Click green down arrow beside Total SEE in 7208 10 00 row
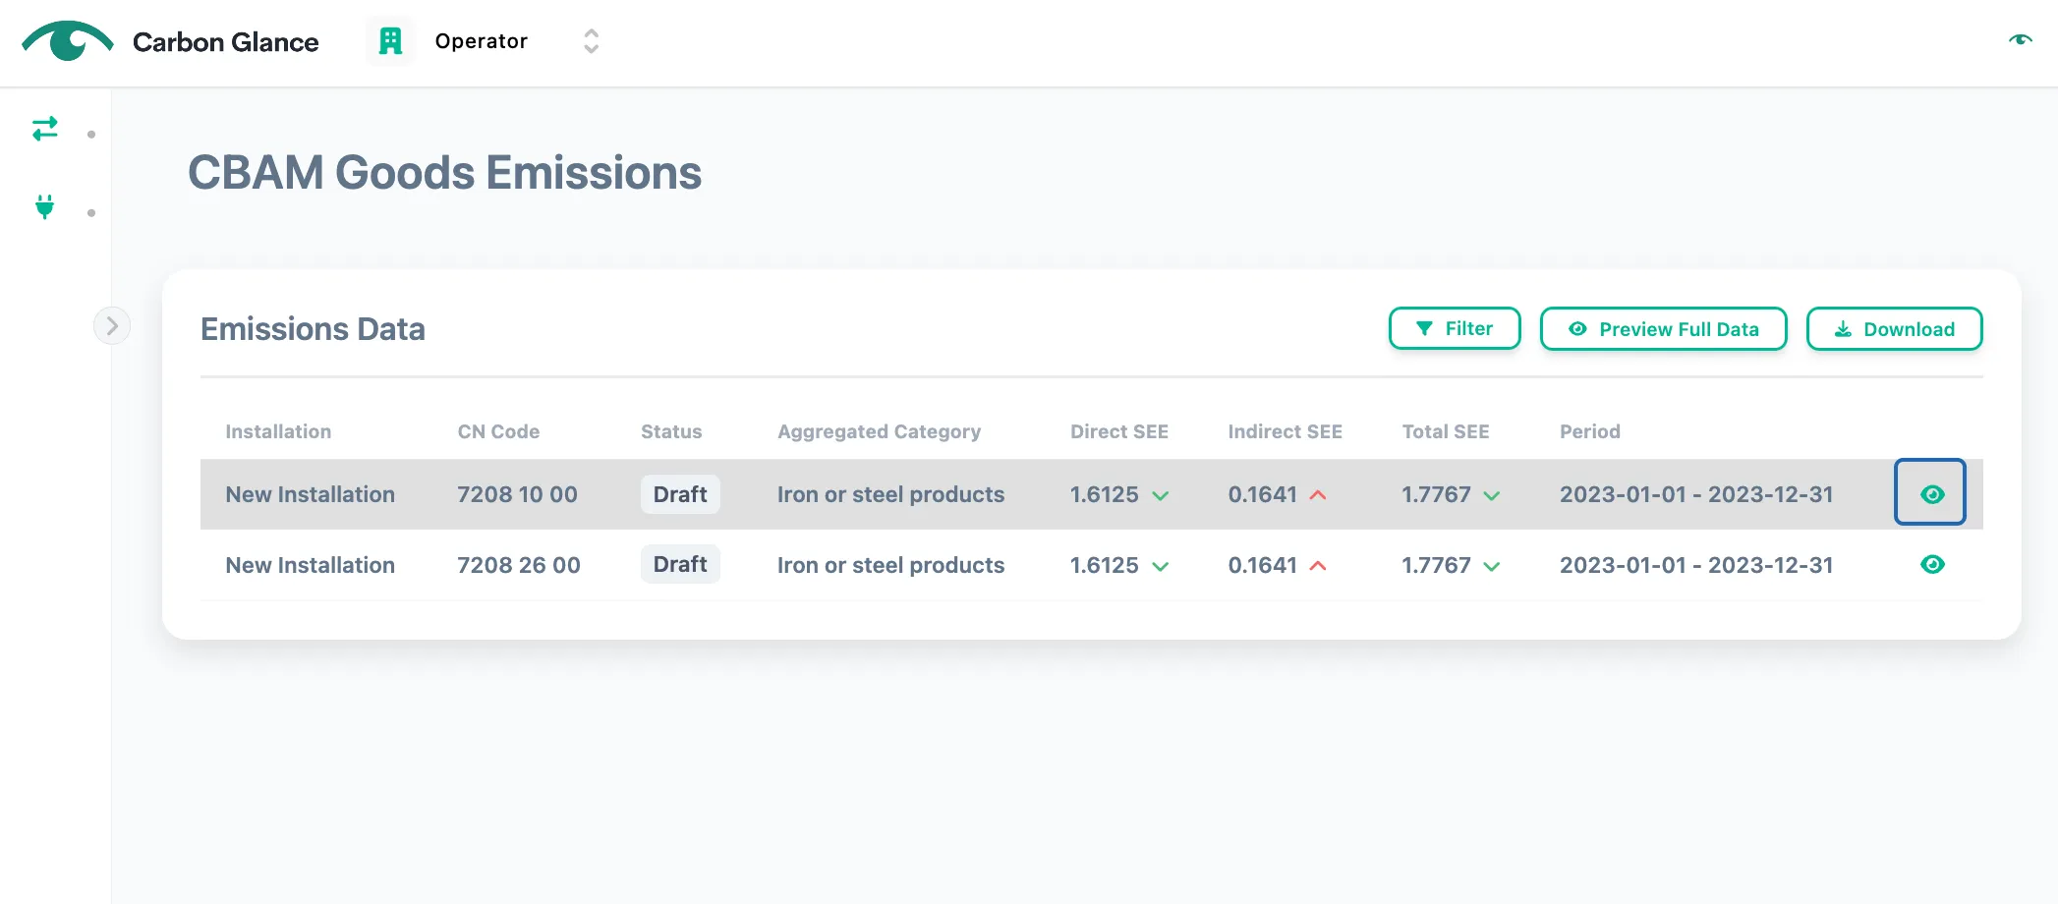The image size is (2058, 904). [x=1491, y=496]
